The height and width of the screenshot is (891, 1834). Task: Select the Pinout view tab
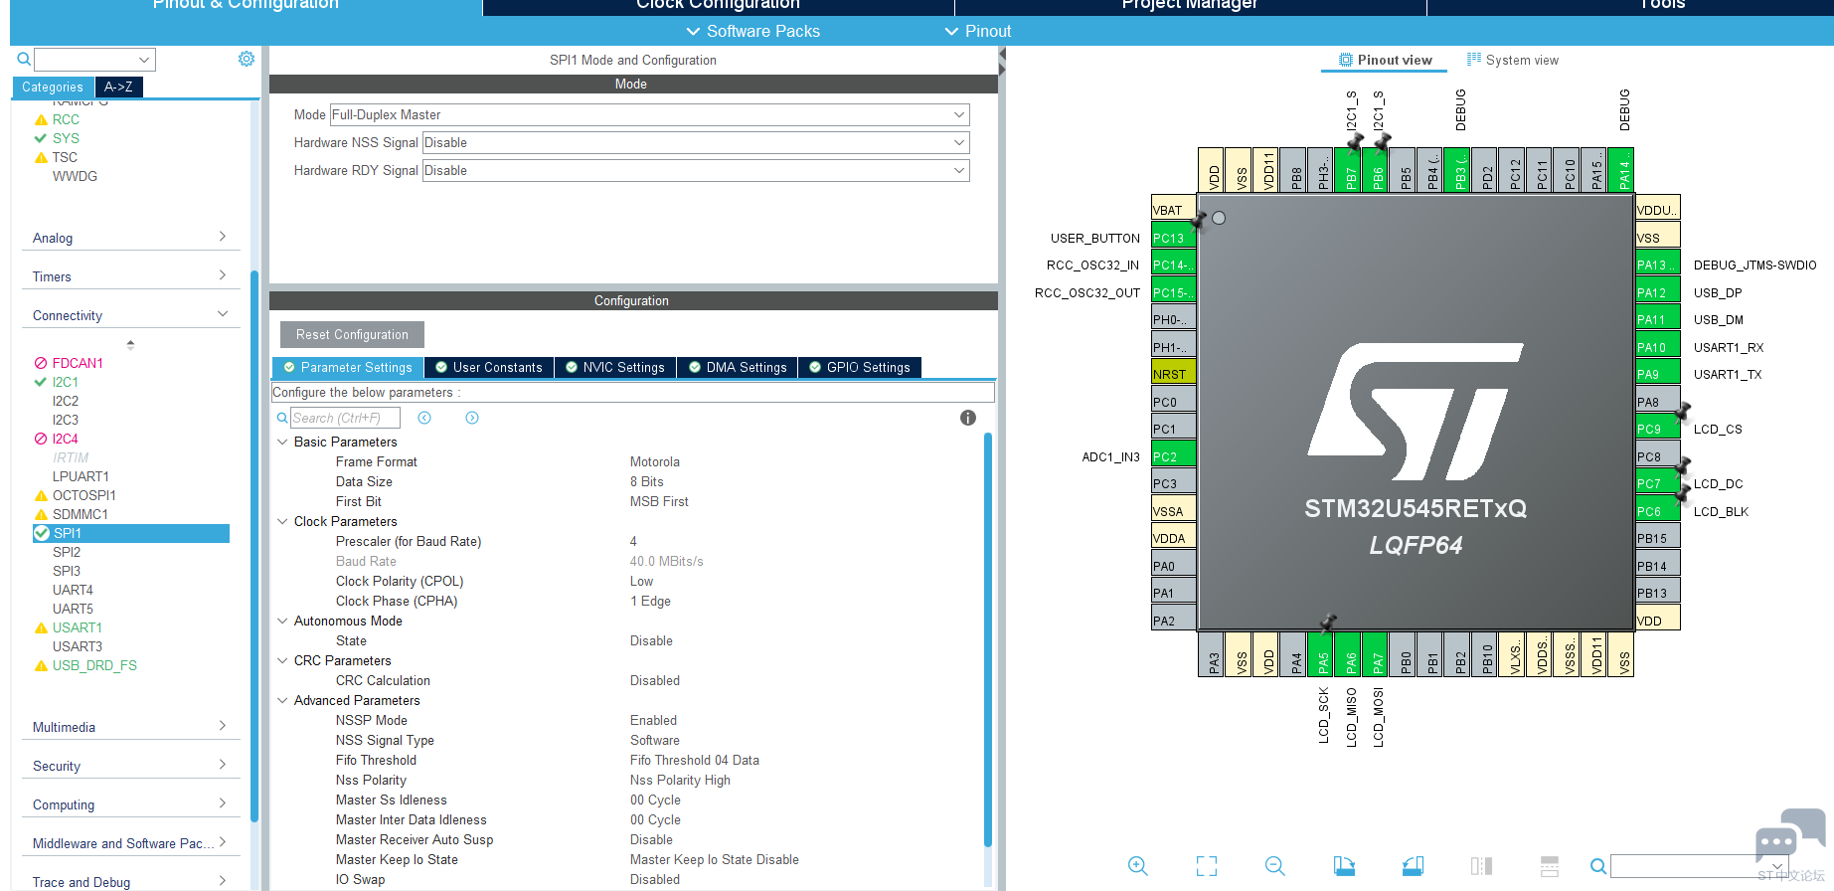tap(1386, 60)
